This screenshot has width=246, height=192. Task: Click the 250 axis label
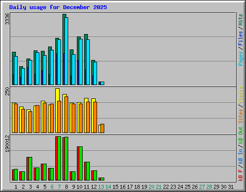pos(7,91)
